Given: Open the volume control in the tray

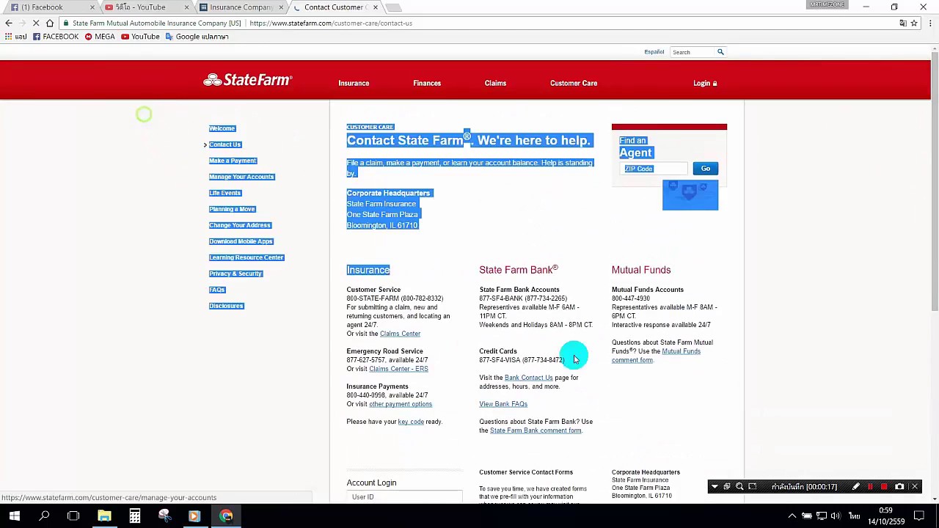Looking at the screenshot, I should pyautogui.click(x=836, y=516).
